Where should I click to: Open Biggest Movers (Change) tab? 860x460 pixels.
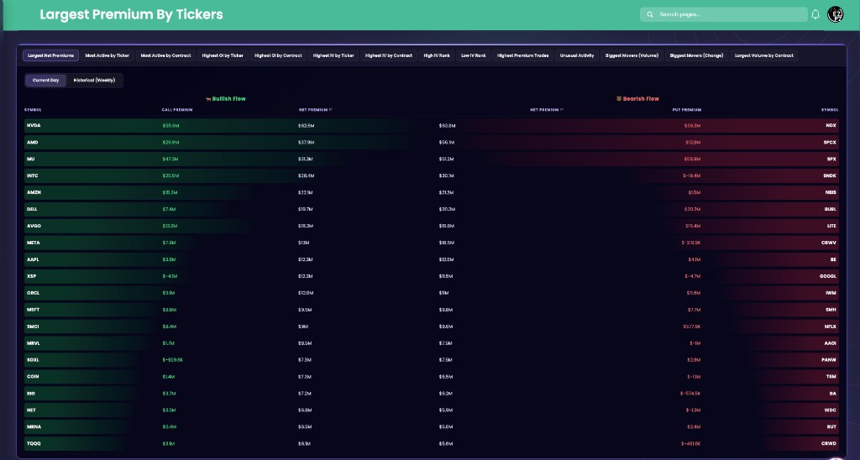(x=696, y=55)
